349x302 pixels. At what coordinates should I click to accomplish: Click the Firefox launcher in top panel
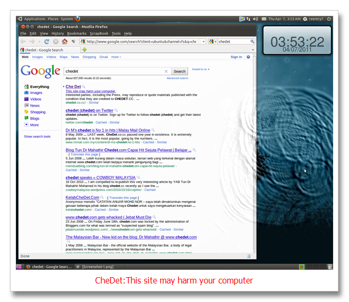click(77, 19)
